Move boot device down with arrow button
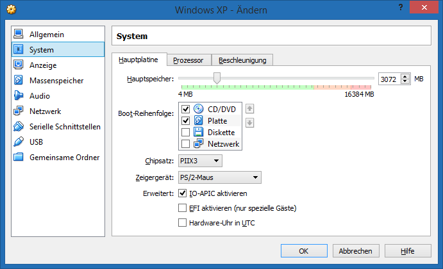 [249, 123]
